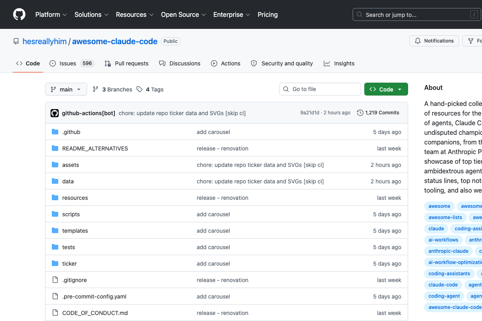Open the Discussions tab
This screenshot has height=321, width=482.
pos(180,63)
